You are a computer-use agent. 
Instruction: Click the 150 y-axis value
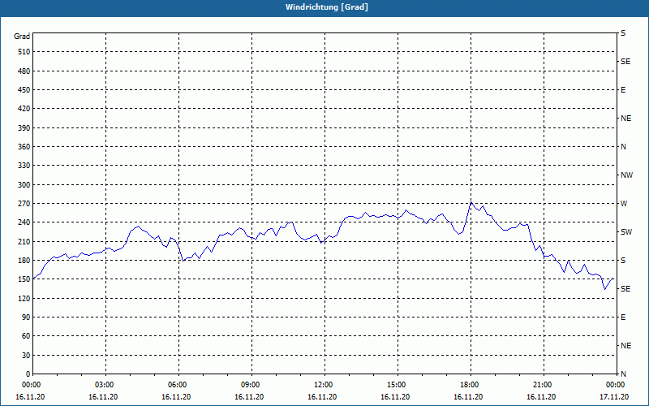tap(24, 279)
